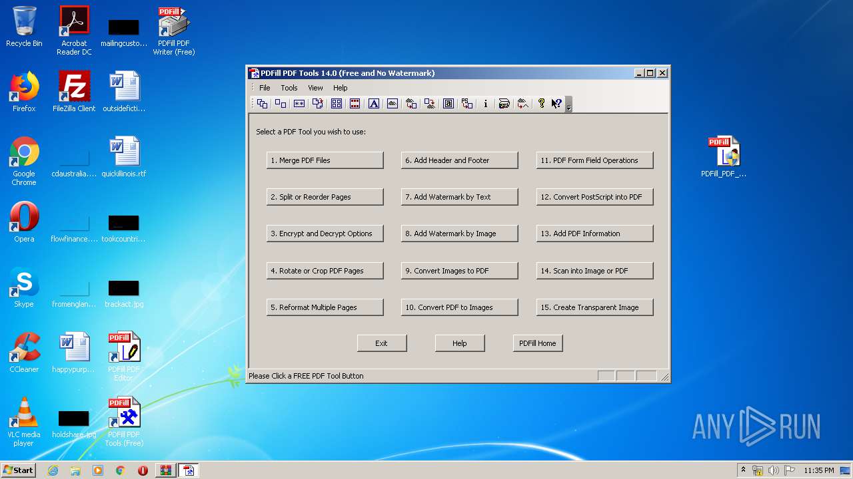This screenshot has width=853, height=479.
Task: Click the Scanner toolbar icon
Action: pyautogui.click(x=504, y=104)
